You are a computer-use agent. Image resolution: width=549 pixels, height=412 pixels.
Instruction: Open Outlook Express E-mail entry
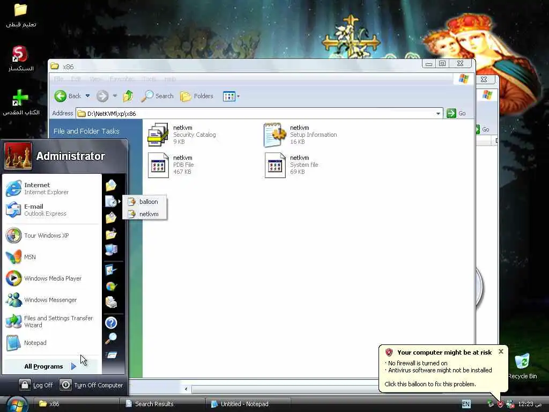[x=52, y=210]
